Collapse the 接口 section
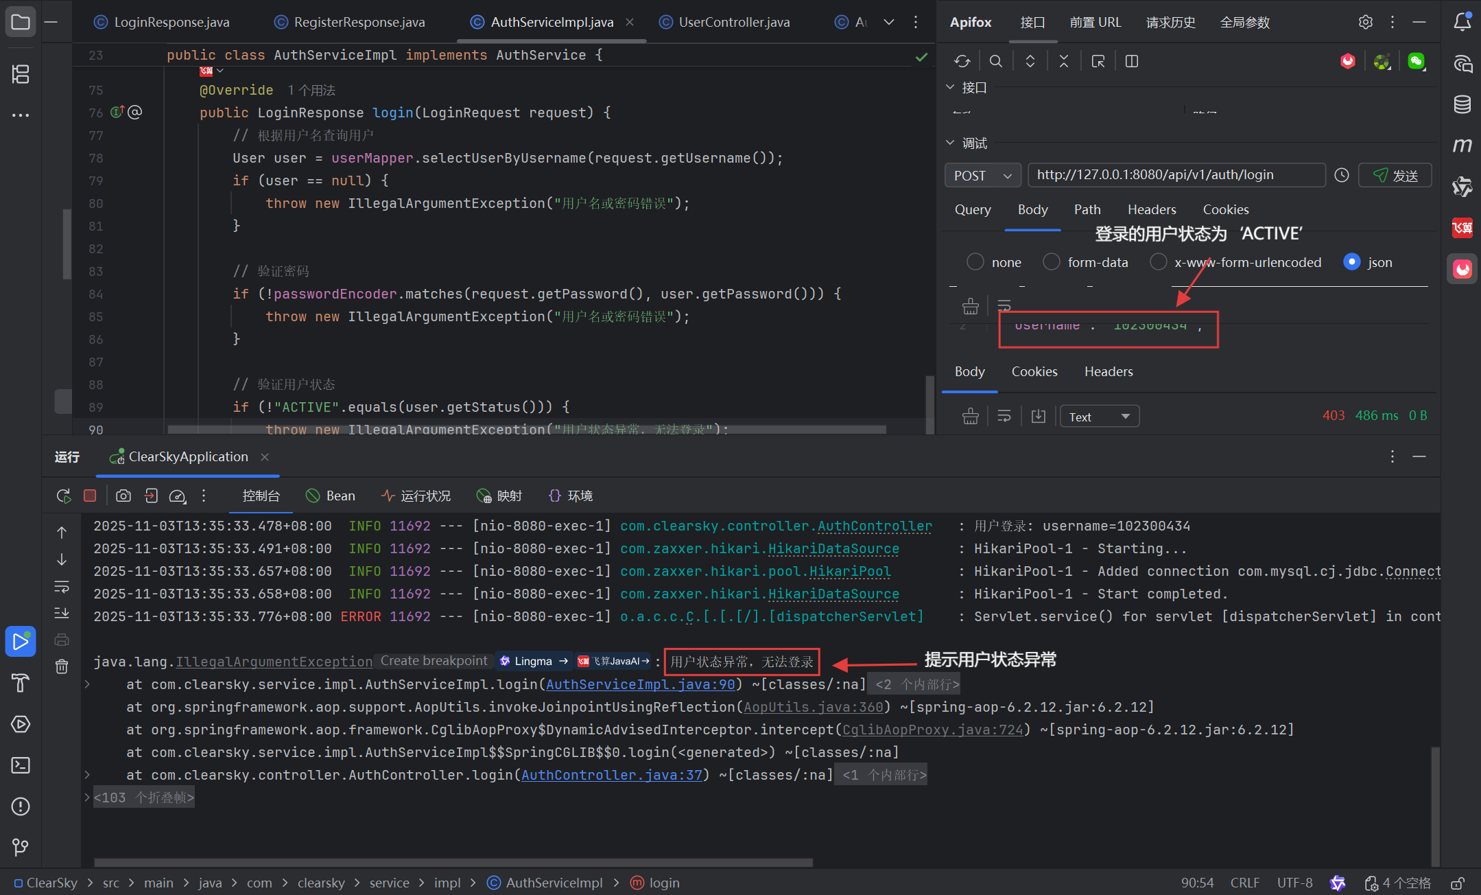 950,87
